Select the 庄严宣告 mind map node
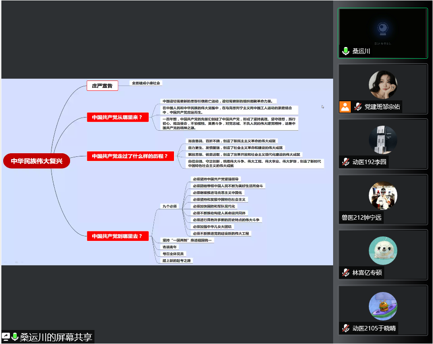Viewport: 433px width, 344px height. click(102, 85)
